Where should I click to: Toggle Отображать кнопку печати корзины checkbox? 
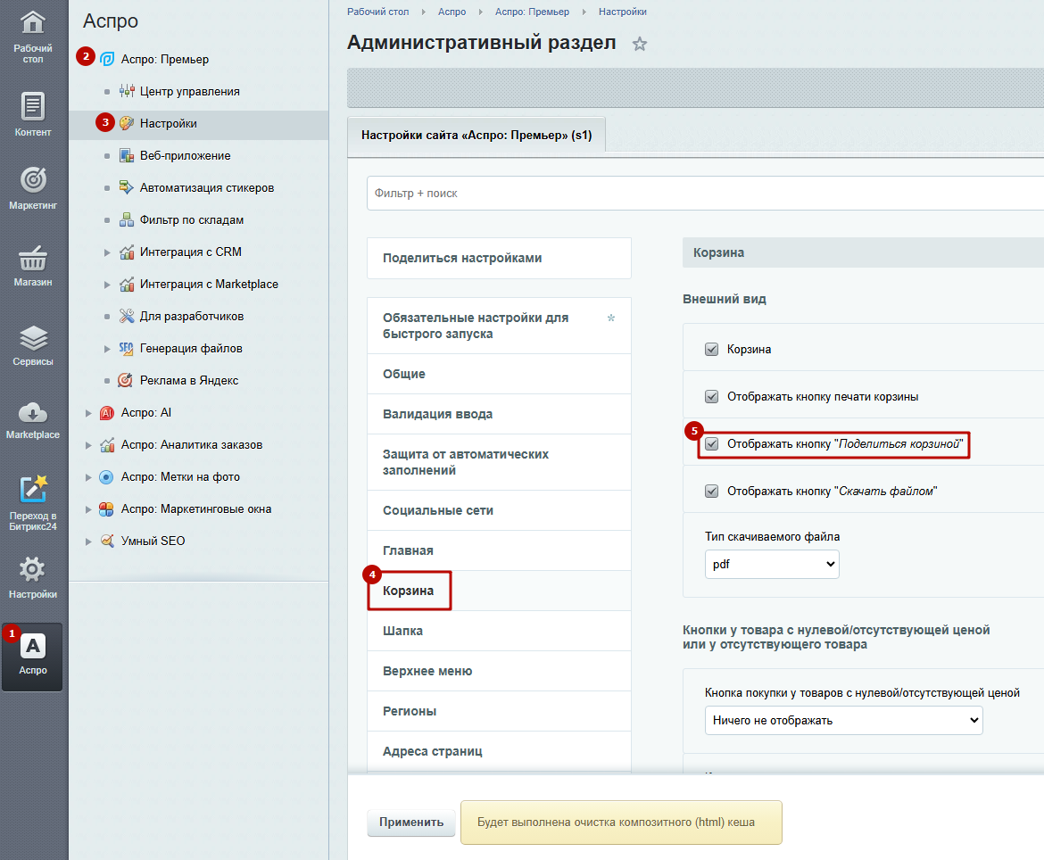pos(712,397)
